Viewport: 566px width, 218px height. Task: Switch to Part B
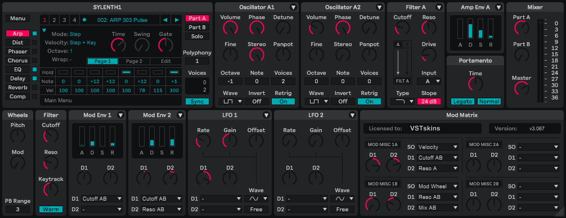pyautogui.click(x=197, y=28)
